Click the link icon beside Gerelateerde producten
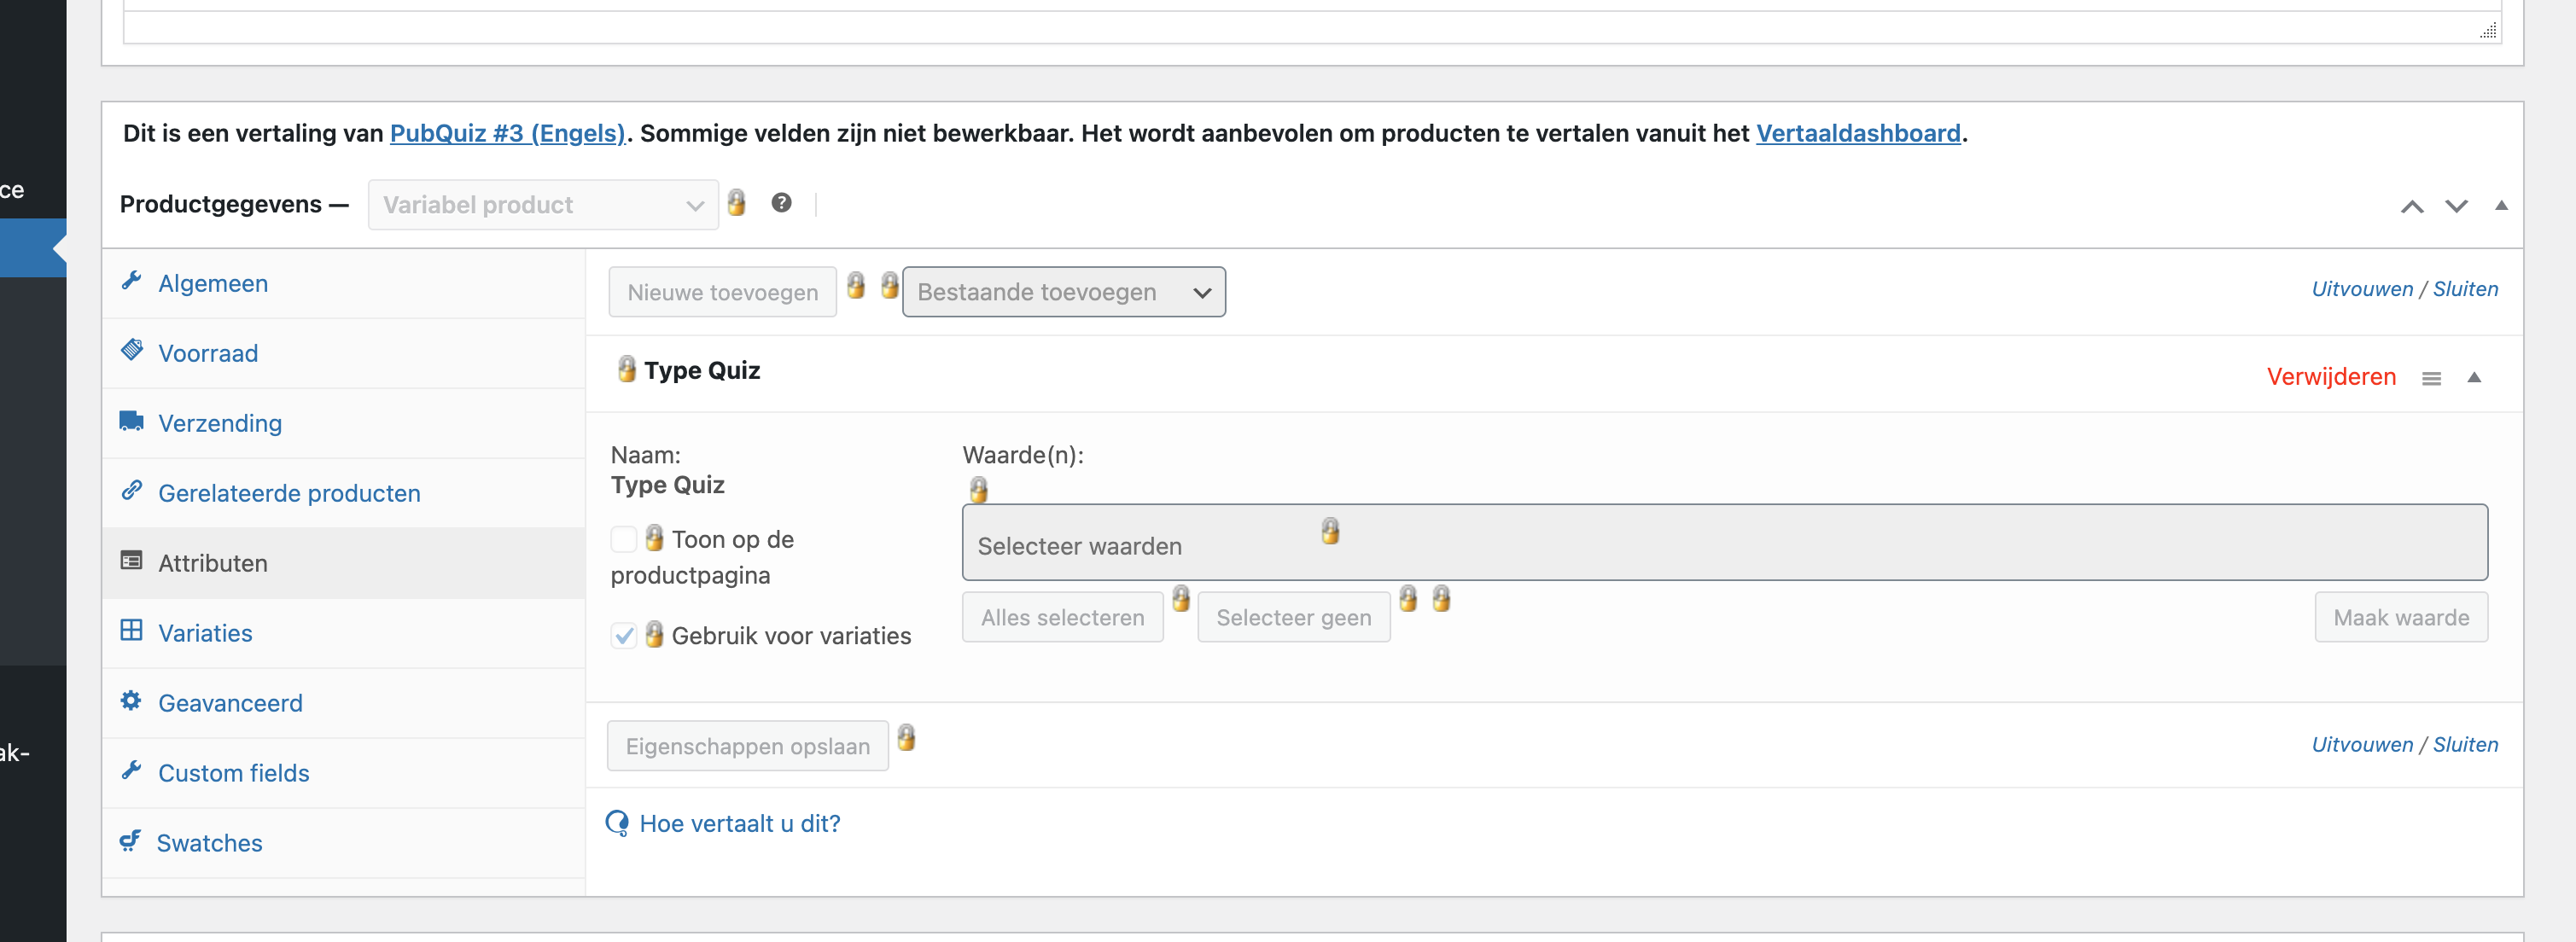The width and height of the screenshot is (2576, 942). point(131,490)
